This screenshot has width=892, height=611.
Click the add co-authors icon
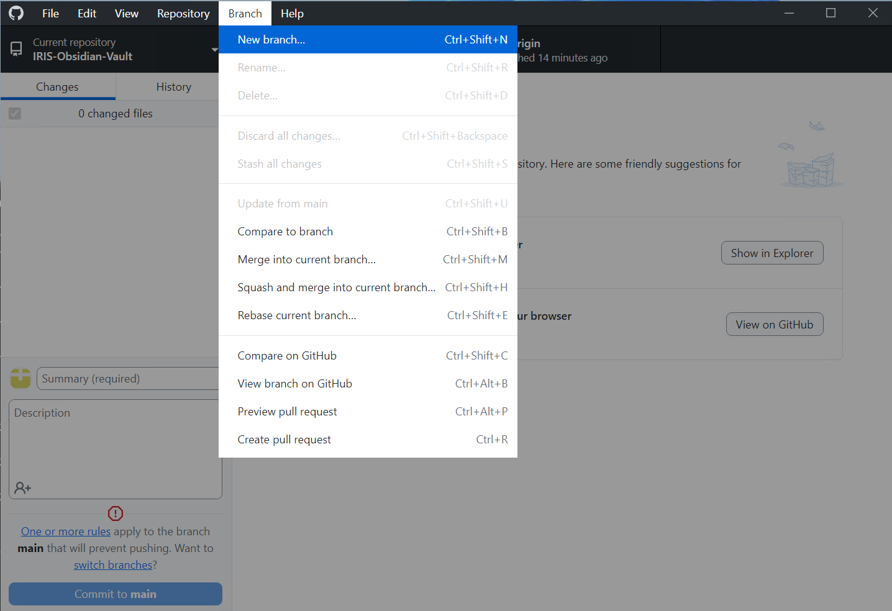[x=23, y=488]
